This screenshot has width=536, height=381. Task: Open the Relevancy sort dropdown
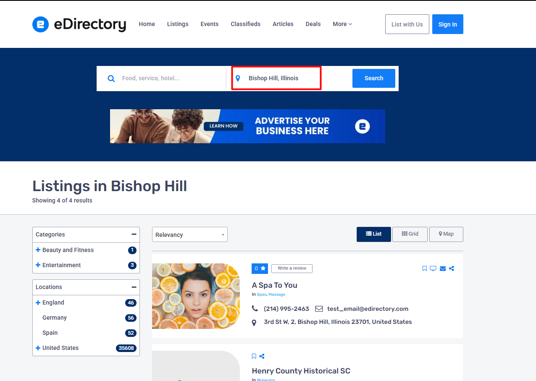point(190,234)
